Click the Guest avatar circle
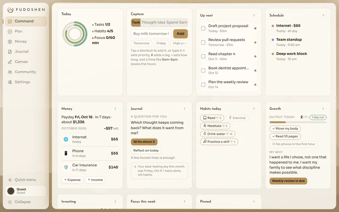Screen dimensions: 339x212 pyautogui.click(x=11, y=191)
